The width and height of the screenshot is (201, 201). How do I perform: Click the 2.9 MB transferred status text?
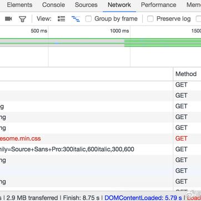tap(31, 198)
